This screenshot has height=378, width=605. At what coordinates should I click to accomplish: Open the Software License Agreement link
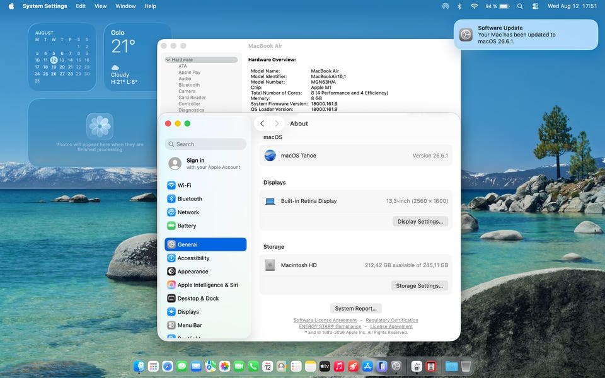(325, 320)
